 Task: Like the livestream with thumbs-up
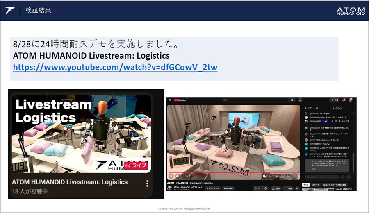click(x=257, y=188)
